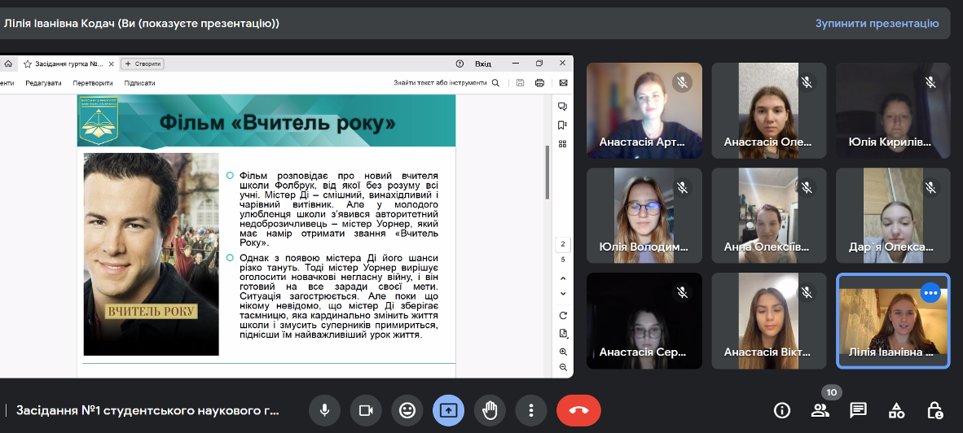The height and width of the screenshot is (433, 963).
Task: Zoom in on the PDF page
Action: pos(563,352)
